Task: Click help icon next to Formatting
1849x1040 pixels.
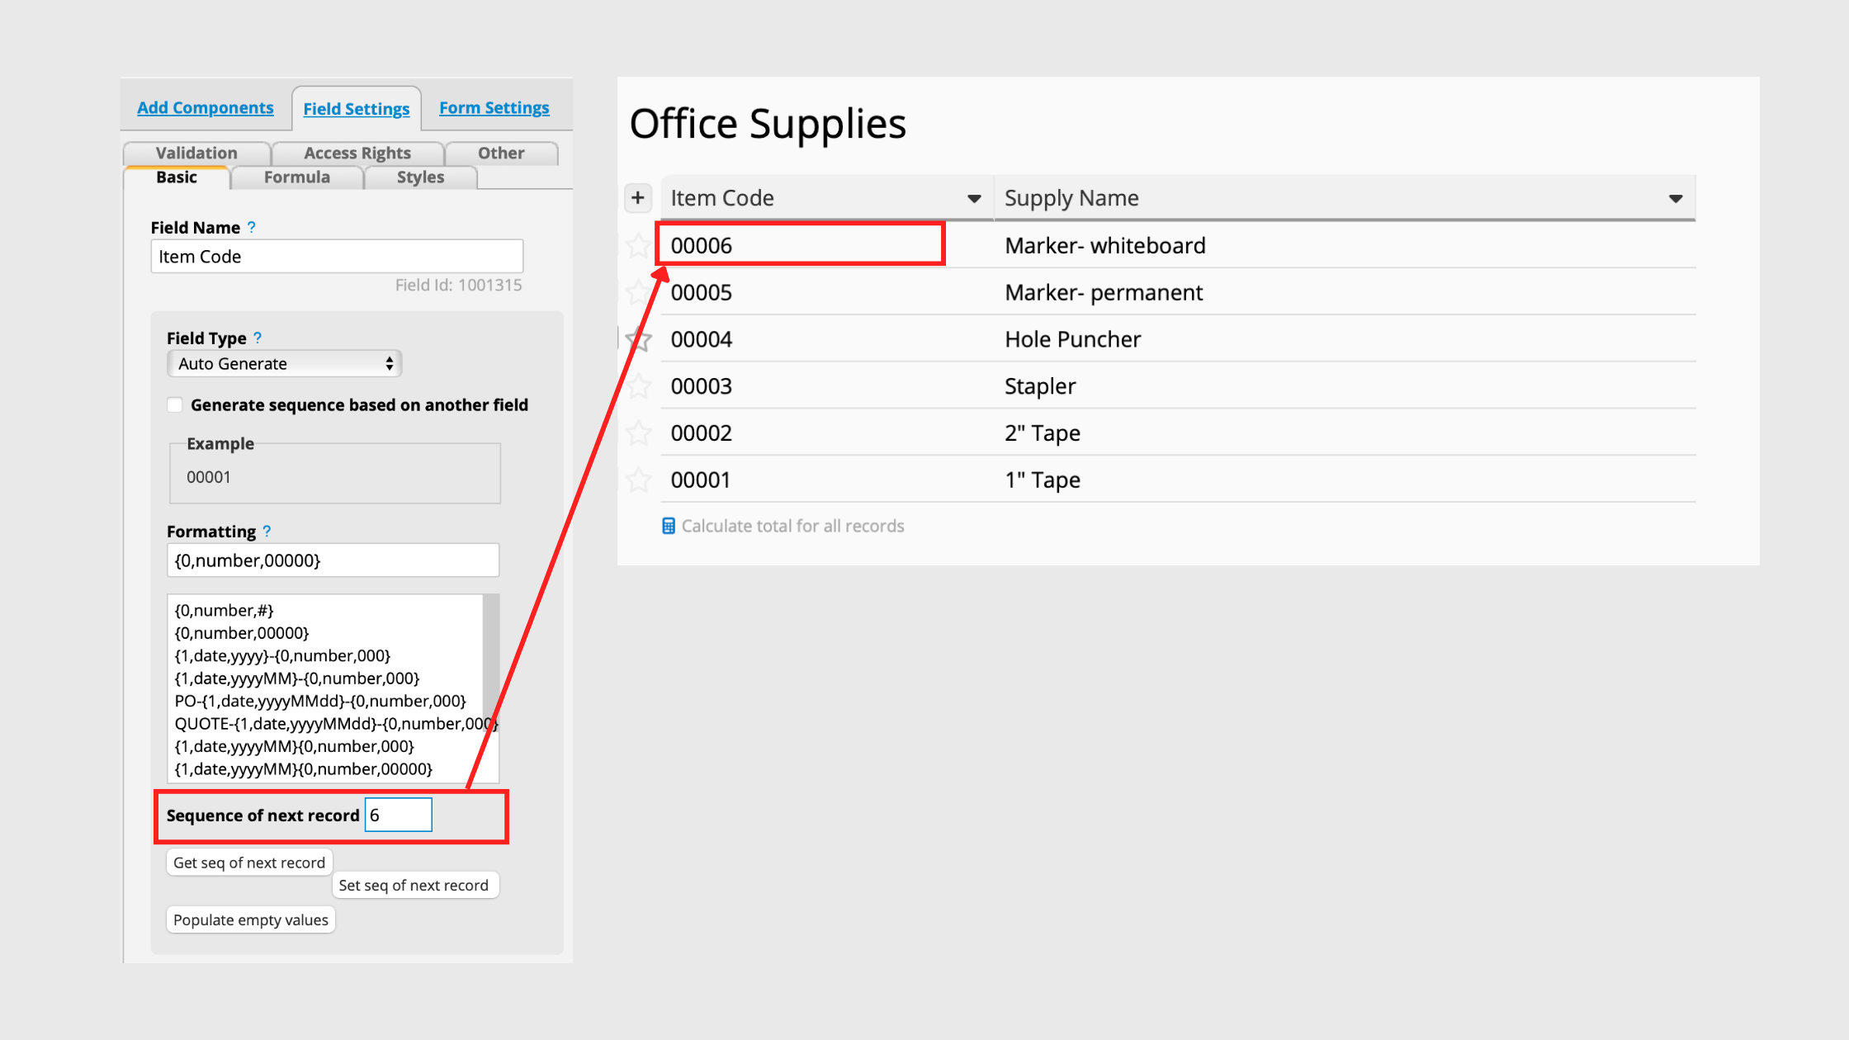Action: tap(267, 532)
